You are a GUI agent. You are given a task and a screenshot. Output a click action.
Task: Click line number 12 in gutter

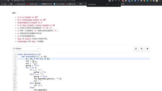point(14,79)
